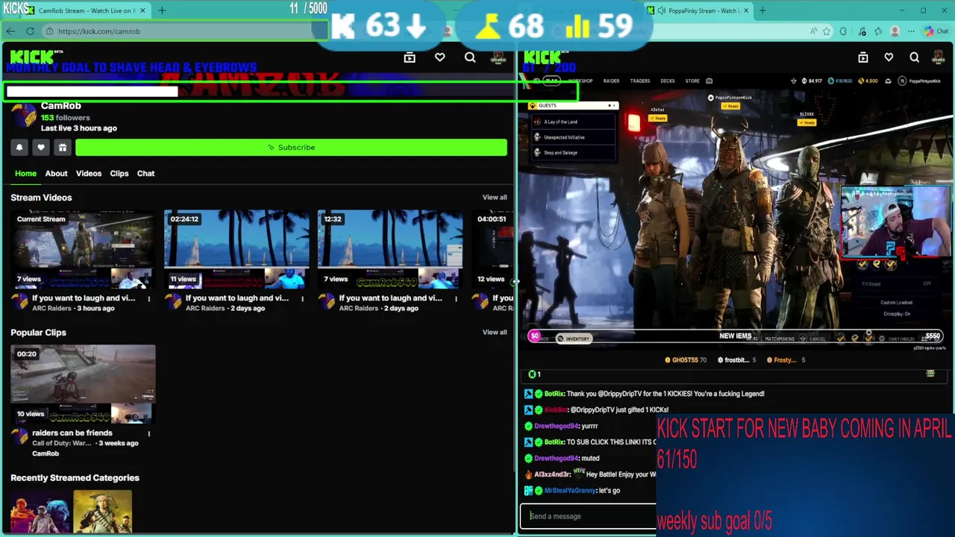
Task: Open profile avatar menu in CamRob window header
Action: point(498,57)
